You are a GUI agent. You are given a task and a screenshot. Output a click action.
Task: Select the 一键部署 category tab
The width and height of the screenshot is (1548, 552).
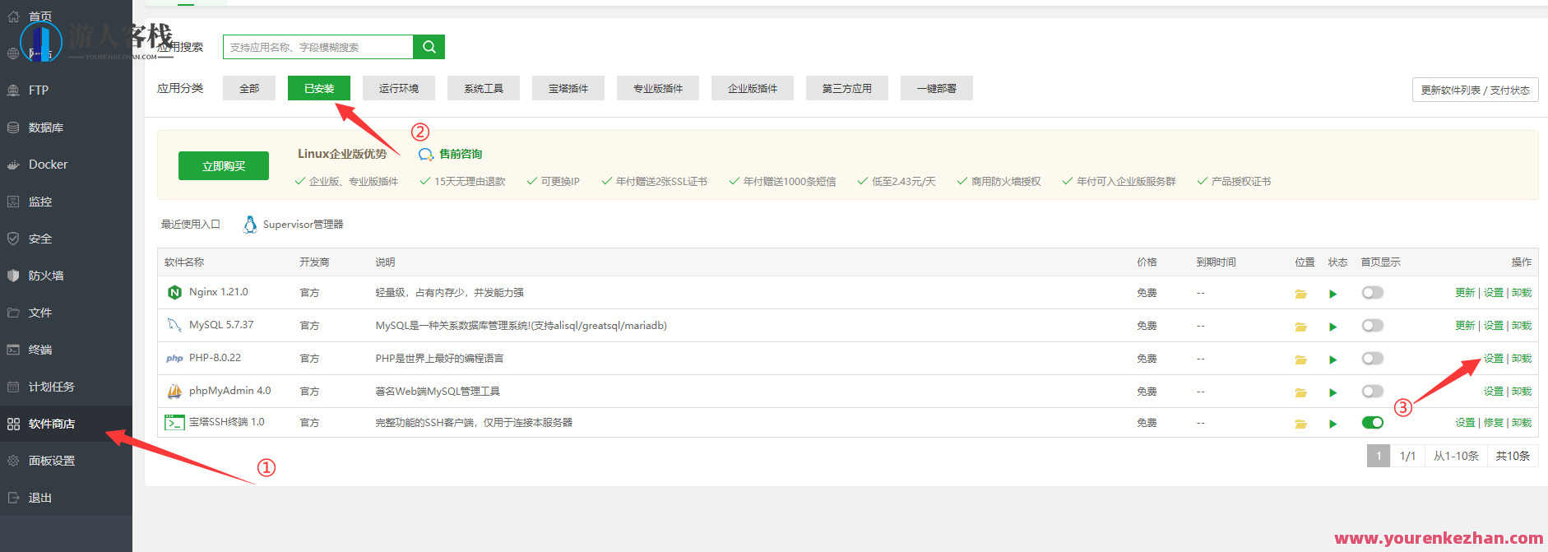pyautogui.click(x=937, y=88)
